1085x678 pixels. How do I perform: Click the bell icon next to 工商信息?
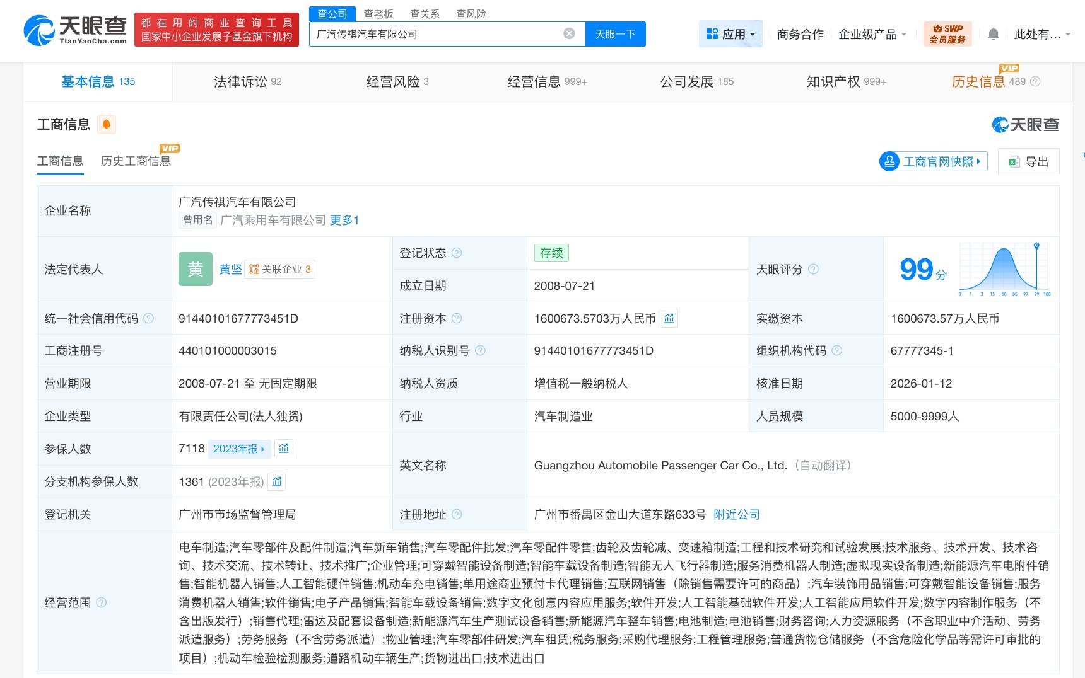tap(106, 124)
